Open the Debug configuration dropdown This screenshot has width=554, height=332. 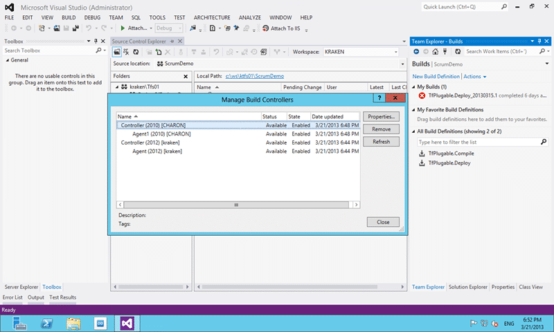[x=180, y=28]
